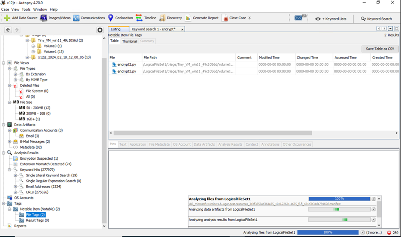Viewport: 401px width, 237px height.
Task: Cancel the Analyzing data artifacts task
Action: coord(373,209)
